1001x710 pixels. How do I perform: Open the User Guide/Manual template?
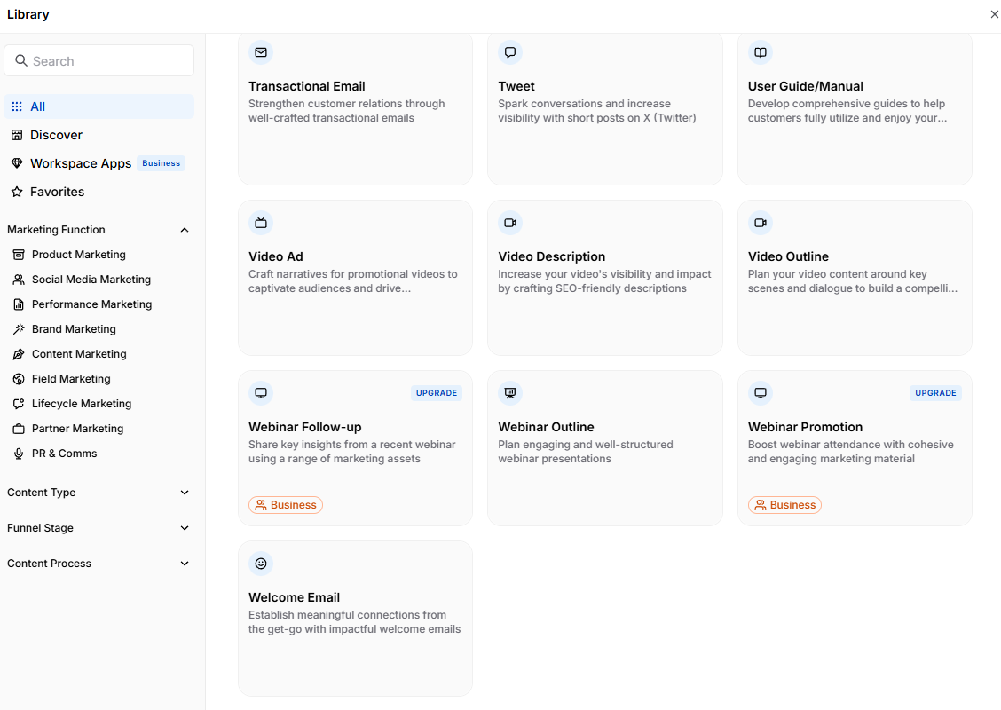pos(855,108)
